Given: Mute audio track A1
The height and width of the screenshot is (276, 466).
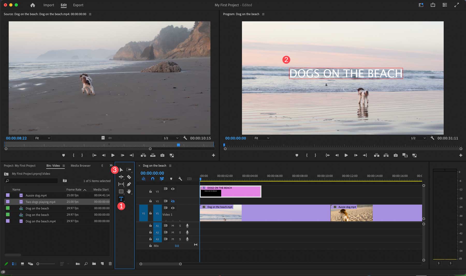Looking at the screenshot, I should tap(173, 225).
